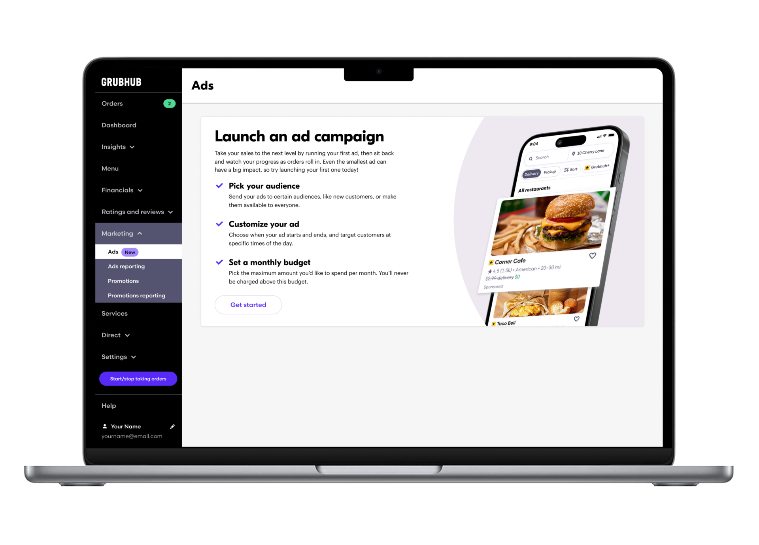Toggle the Set a monthly budget checkbox

click(220, 261)
